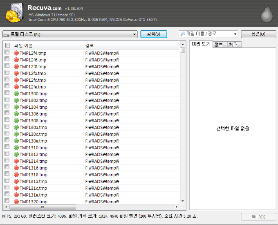Image resolution: width=278 pixels, height=225 pixels.
Task: Click the status bar scan summary text
Action: coord(100,216)
